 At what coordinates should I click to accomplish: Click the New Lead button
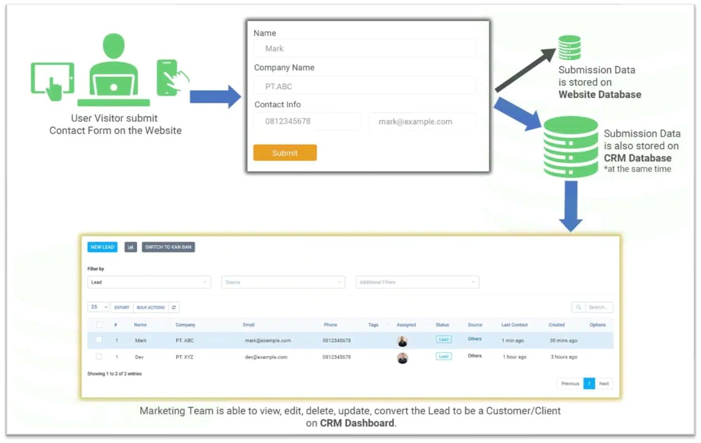click(x=102, y=247)
